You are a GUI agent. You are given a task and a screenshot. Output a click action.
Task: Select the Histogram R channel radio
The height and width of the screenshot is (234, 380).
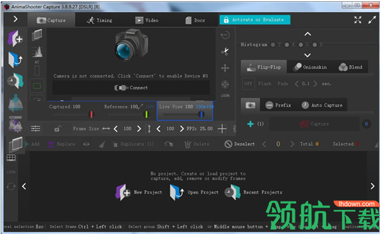pyautogui.click(x=287, y=45)
